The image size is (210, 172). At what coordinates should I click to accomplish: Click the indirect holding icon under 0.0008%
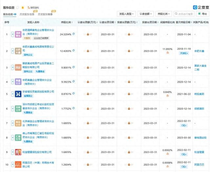pos(167,166)
